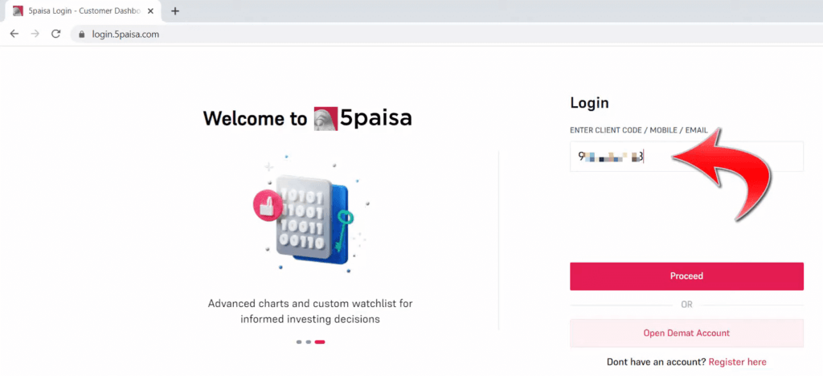
Task: Show the first carousel slide dot
Action: click(x=299, y=342)
